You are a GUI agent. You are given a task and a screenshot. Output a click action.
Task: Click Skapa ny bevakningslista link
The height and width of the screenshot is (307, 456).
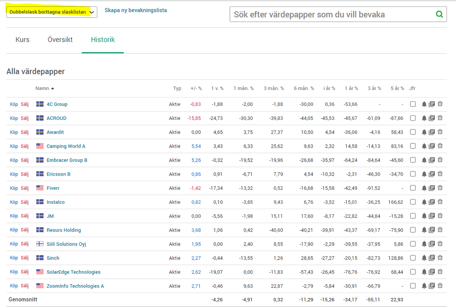coord(136,10)
